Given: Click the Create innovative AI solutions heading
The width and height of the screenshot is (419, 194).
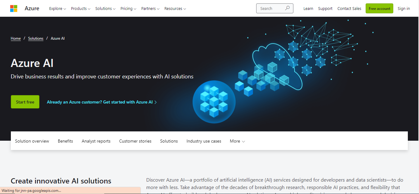Looking at the screenshot, I should coord(61,181).
